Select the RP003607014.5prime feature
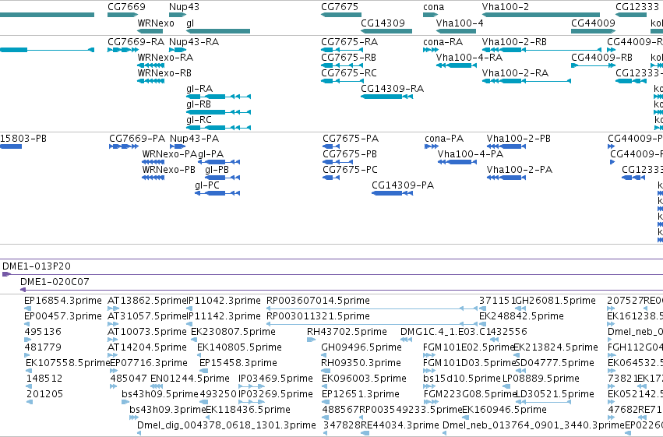The height and width of the screenshot is (437, 663). (x=372, y=309)
